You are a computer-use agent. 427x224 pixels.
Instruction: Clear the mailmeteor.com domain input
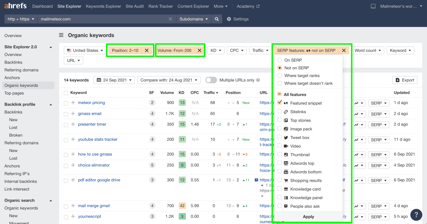point(170,19)
